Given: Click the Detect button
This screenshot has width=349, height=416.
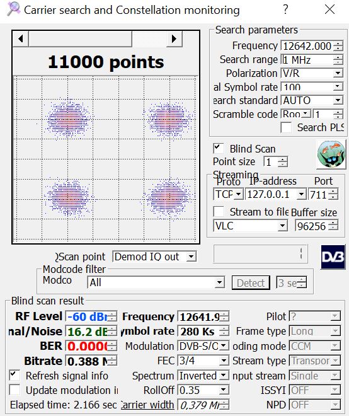Looking at the screenshot, I should tap(251, 283).
